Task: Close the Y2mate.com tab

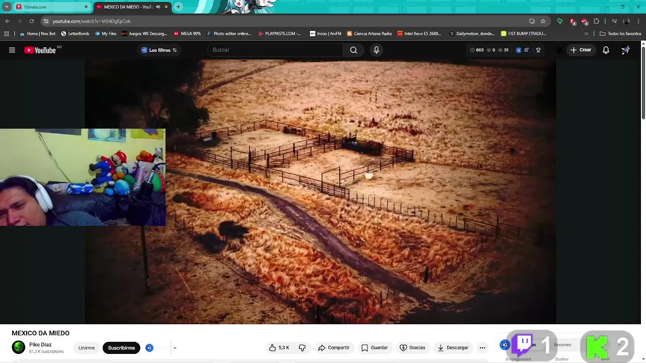Action: coord(86,7)
